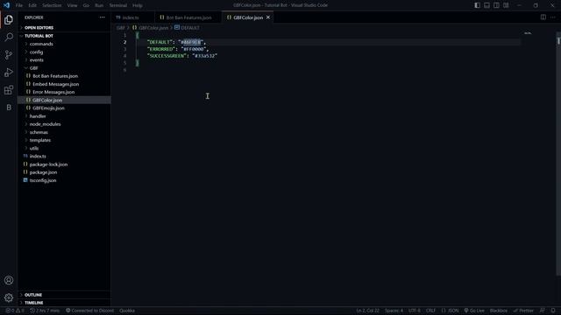Open the Source Control view
The width and height of the screenshot is (561, 315).
pyautogui.click(x=9, y=54)
